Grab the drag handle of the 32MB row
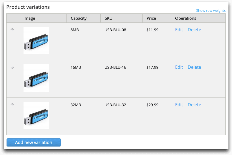 point(12,105)
